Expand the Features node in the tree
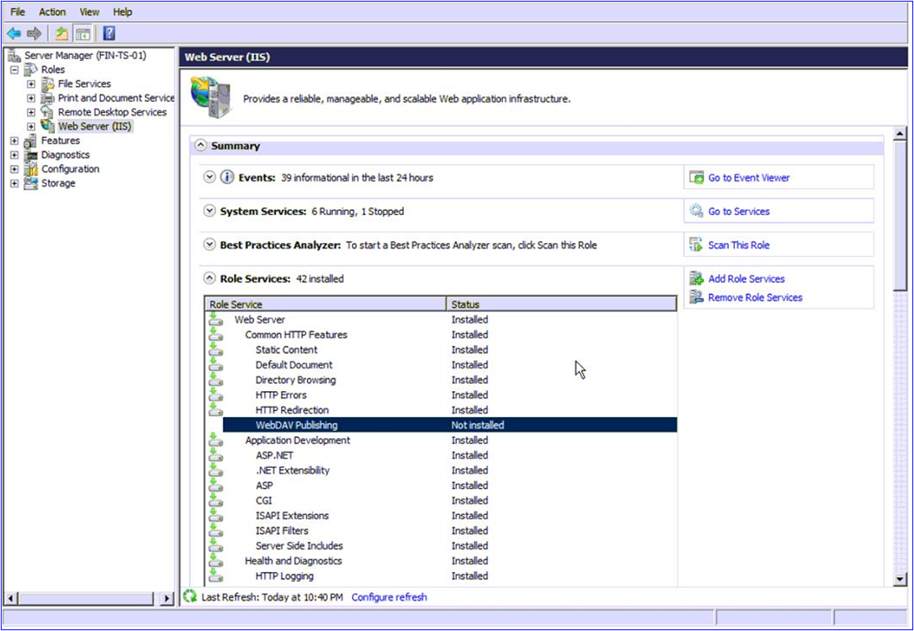 tap(14, 140)
